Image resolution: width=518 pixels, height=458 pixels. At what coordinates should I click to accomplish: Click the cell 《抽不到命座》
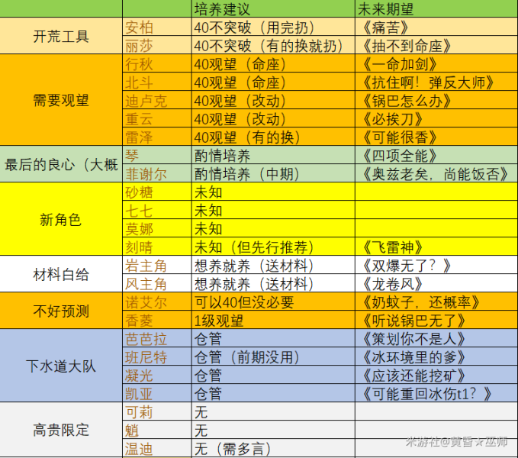point(436,45)
